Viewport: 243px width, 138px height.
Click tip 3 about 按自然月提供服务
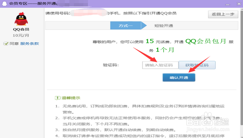tap(116, 130)
